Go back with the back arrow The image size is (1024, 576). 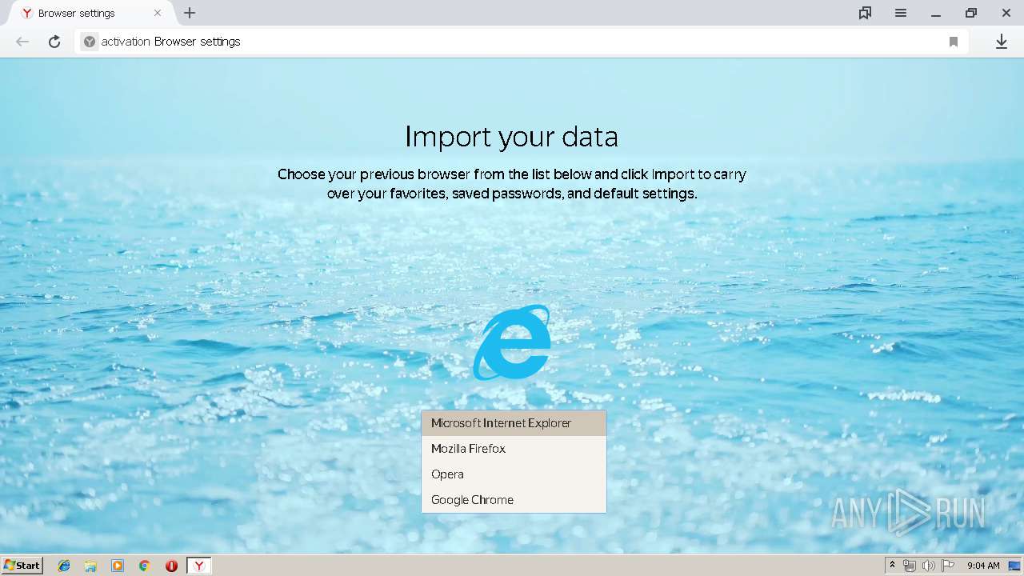[22, 42]
